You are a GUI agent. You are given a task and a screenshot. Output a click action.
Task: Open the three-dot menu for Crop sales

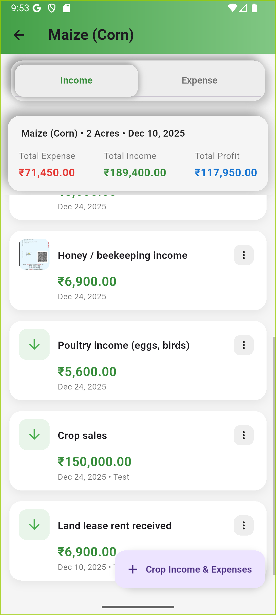243,435
